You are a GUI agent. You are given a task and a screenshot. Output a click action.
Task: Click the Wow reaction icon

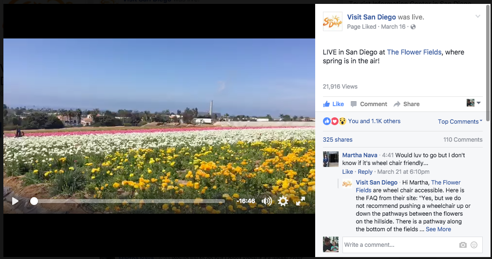(x=342, y=121)
